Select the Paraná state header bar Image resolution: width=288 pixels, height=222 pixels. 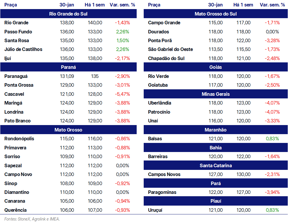click(68, 67)
